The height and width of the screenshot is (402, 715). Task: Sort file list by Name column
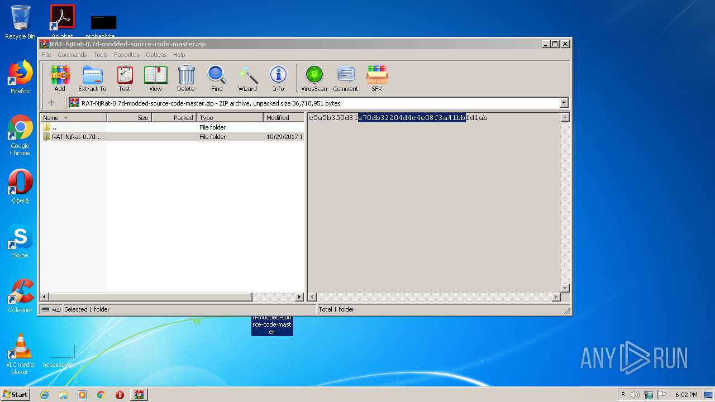point(74,118)
